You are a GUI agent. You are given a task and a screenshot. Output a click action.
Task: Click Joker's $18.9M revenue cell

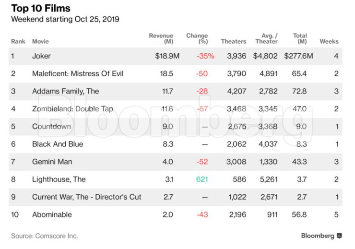(x=167, y=56)
